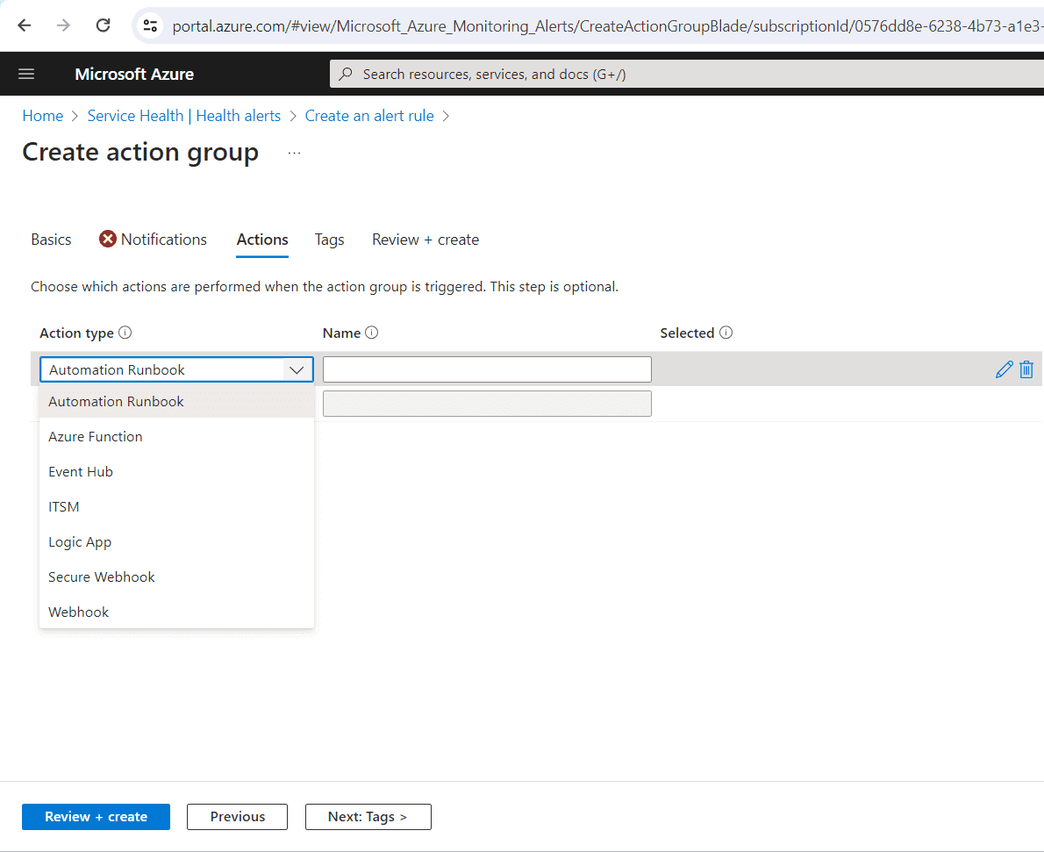This screenshot has width=1044, height=852.
Task: Show info tooltip for Name column
Action: (371, 333)
